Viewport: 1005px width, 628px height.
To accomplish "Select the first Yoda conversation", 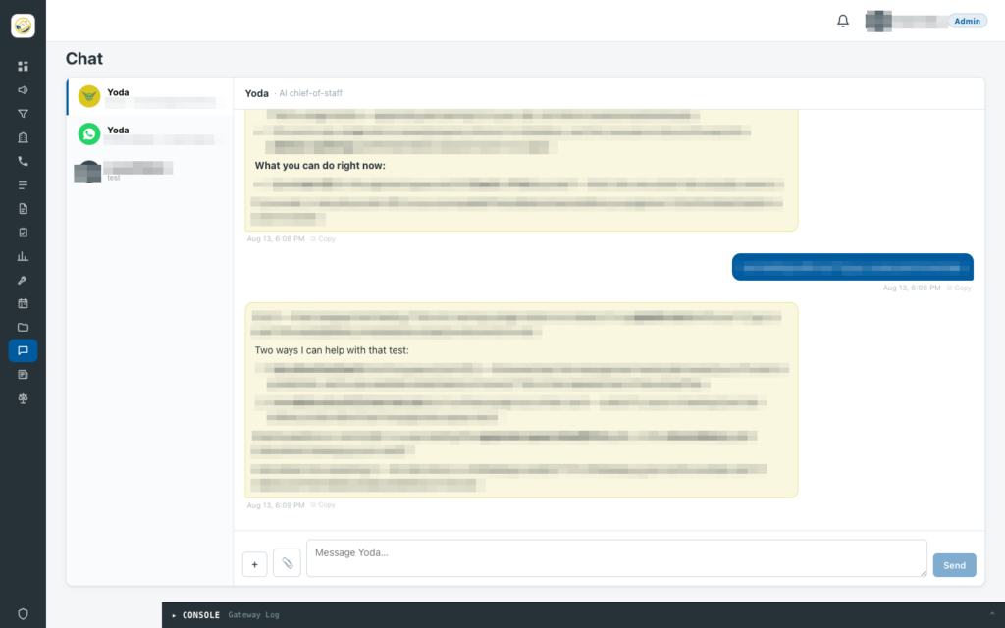I will pos(150,97).
